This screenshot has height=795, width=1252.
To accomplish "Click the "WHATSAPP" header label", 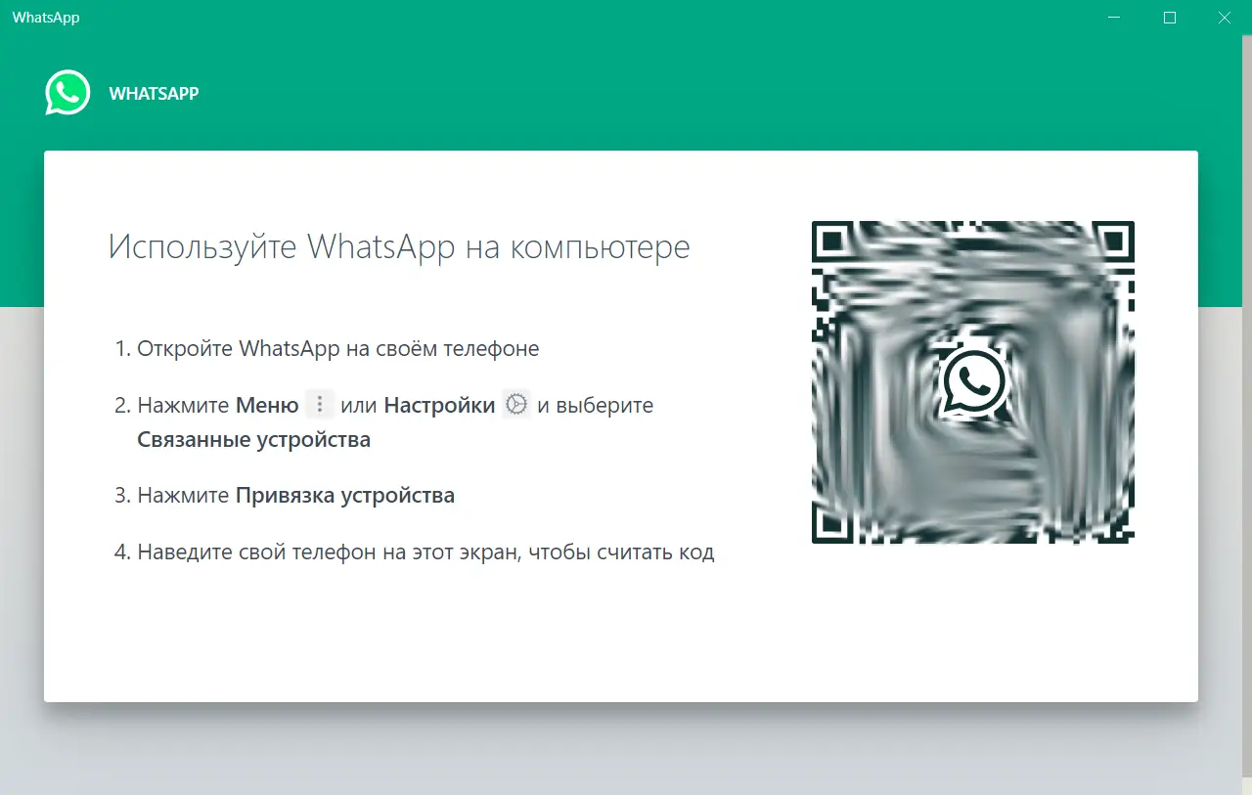I will click(x=154, y=94).
